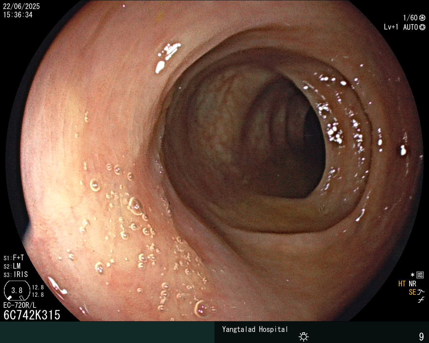The image size is (429, 343).
Task: Click the scope model EC-720R/L
Action: click(x=20, y=305)
